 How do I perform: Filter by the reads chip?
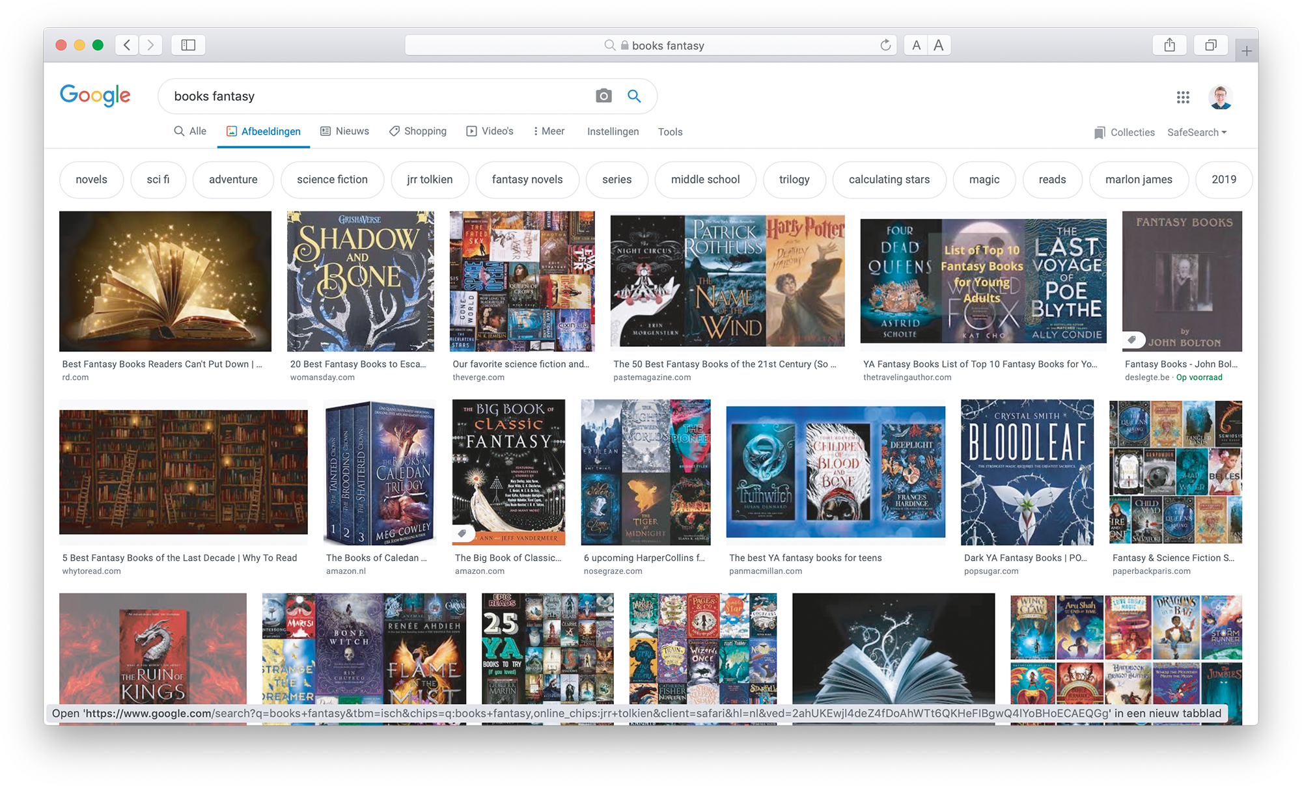point(1053,180)
